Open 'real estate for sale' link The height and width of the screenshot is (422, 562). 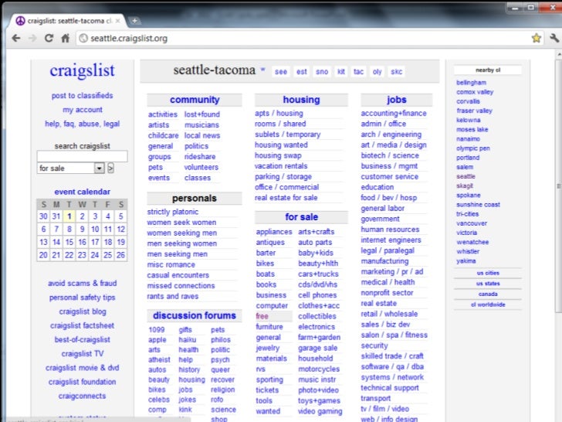click(x=286, y=198)
